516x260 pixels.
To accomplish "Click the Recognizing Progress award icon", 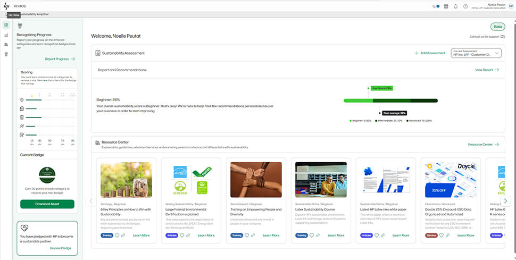I will [x=20, y=27].
